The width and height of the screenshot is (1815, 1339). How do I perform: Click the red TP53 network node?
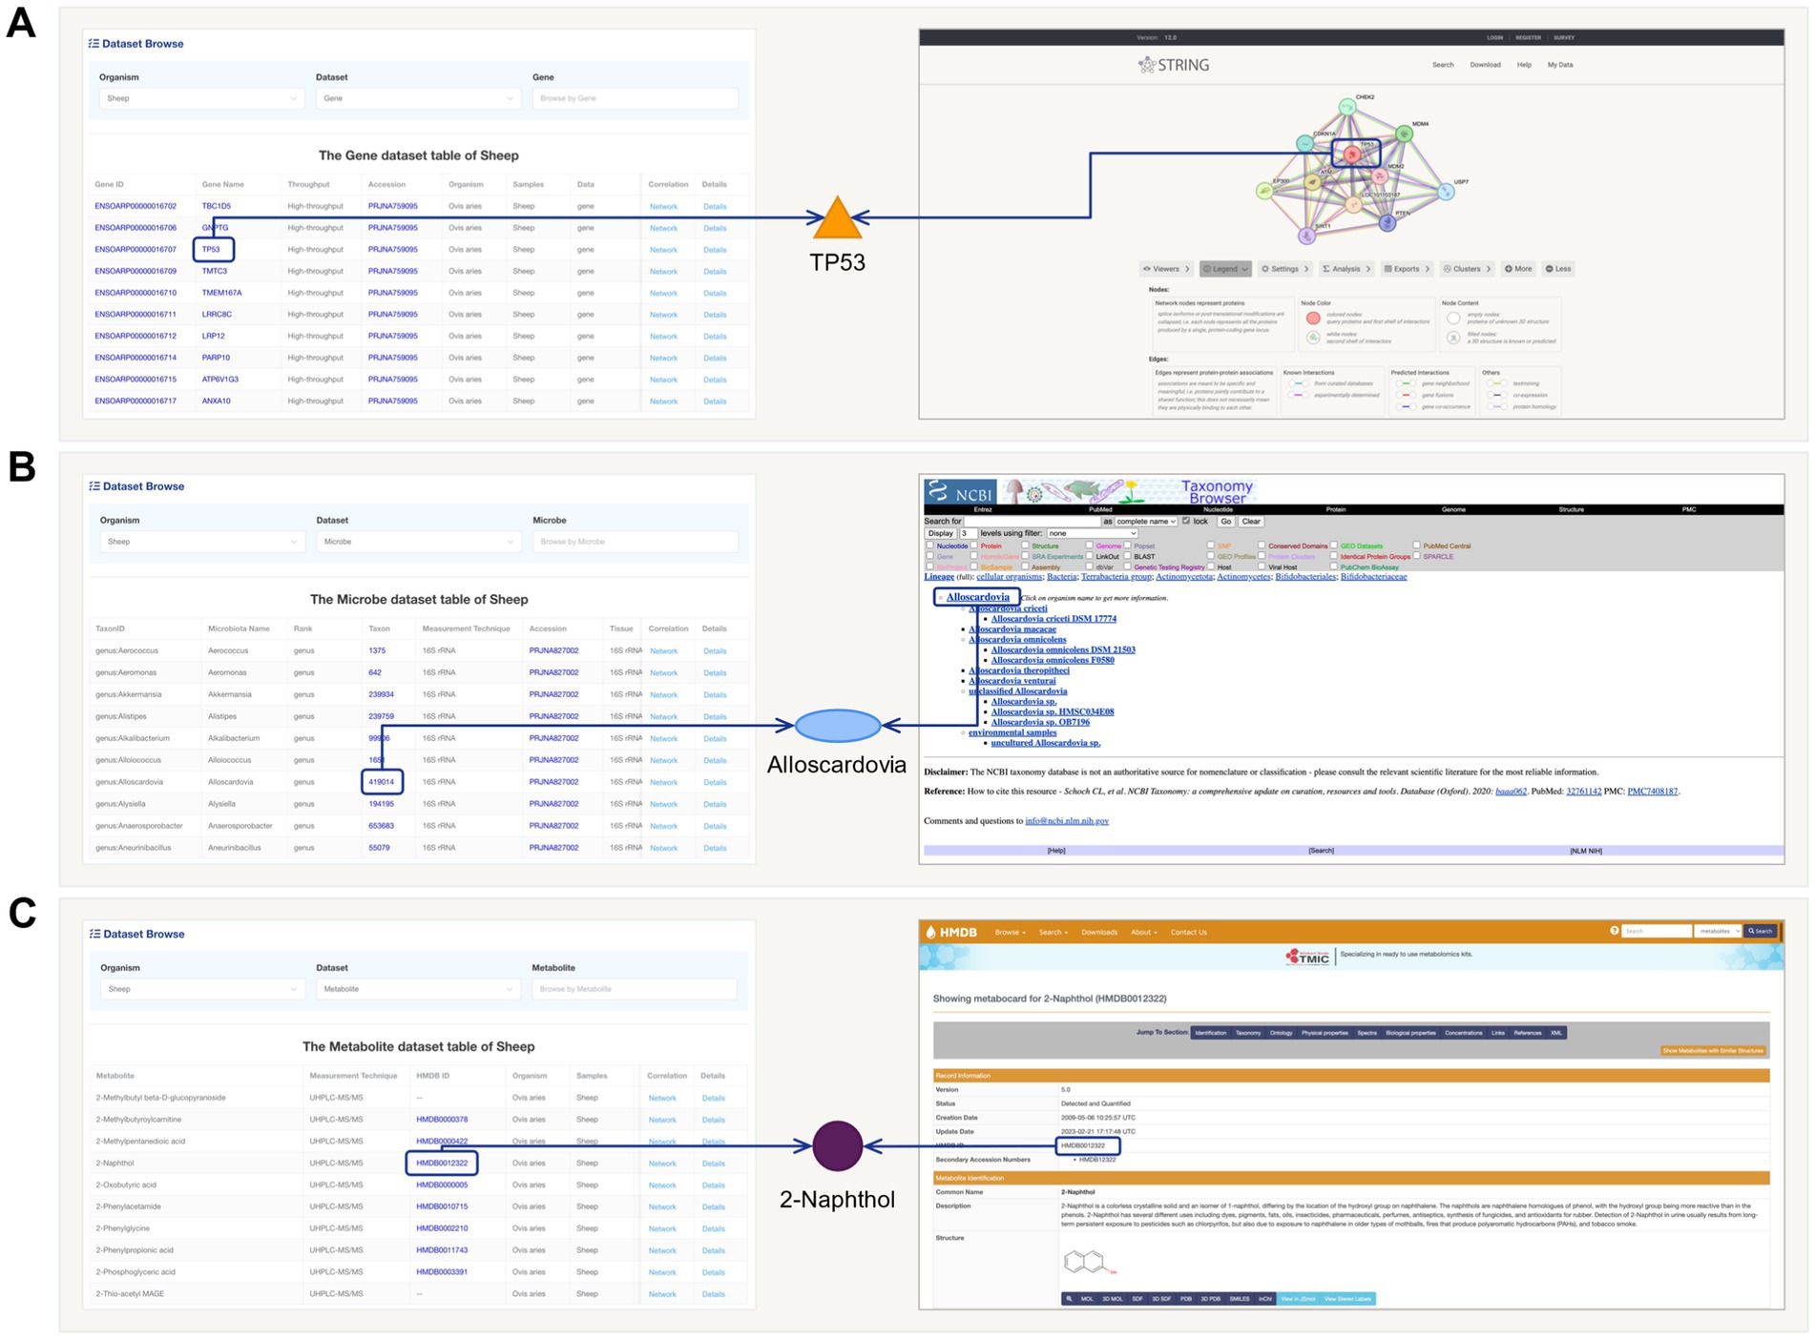[x=1352, y=154]
